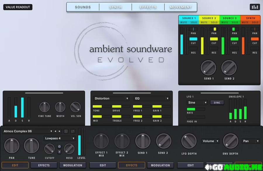Open the Distortion effect dropdown
Screen dimensions: 263x171
tap(111, 98)
